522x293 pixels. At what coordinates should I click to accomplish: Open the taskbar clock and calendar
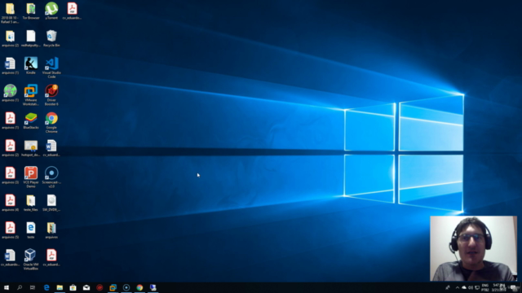(x=498, y=287)
